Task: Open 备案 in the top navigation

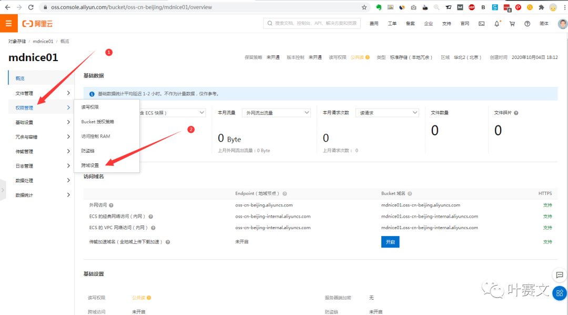Action: click(410, 24)
